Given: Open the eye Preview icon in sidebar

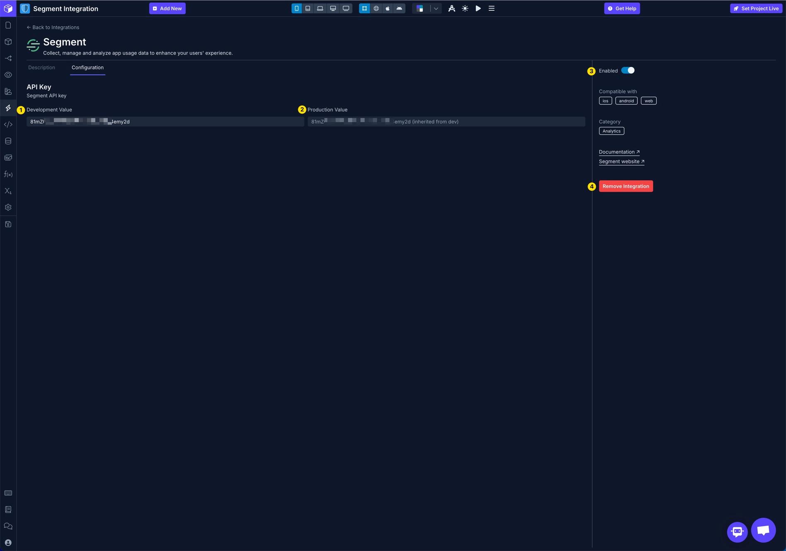Looking at the screenshot, I should pos(8,75).
